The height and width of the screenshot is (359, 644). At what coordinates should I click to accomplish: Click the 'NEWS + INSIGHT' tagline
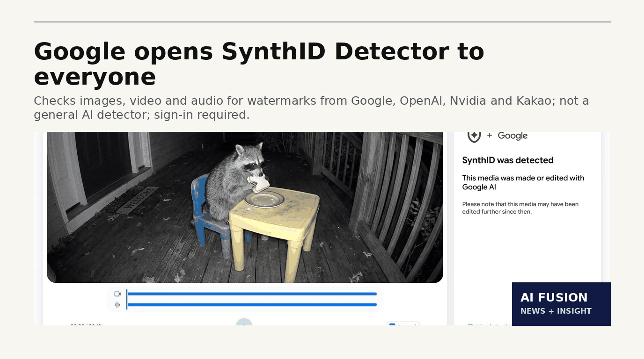pyautogui.click(x=556, y=311)
